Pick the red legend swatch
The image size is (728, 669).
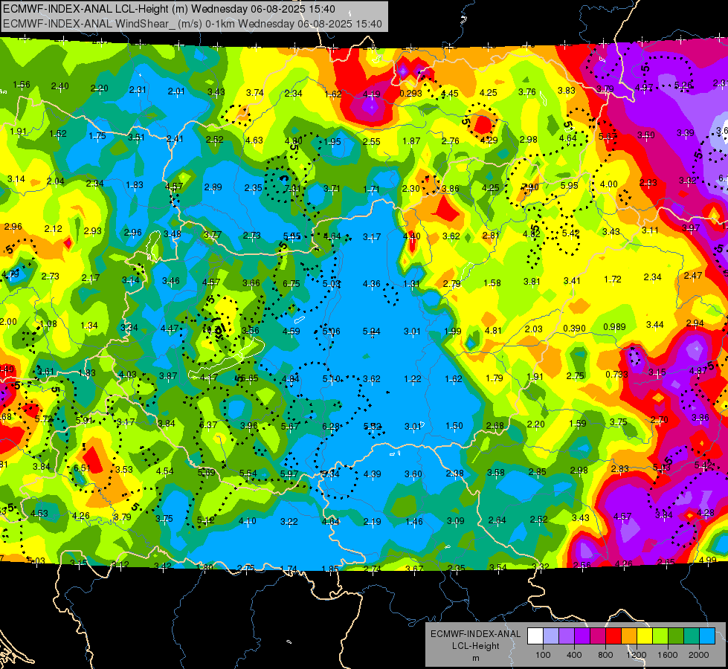point(613,636)
